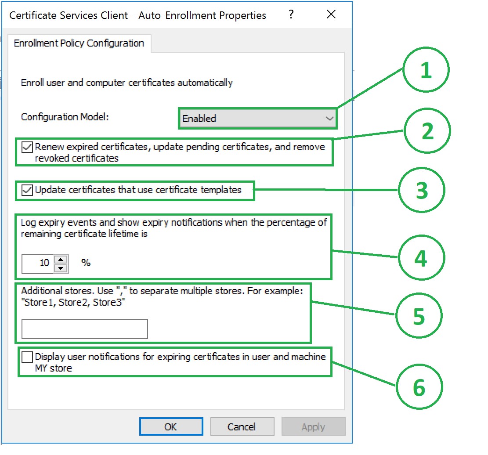Toggle Update certificates that use templates
The height and width of the screenshot is (455, 488).
click(x=28, y=190)
